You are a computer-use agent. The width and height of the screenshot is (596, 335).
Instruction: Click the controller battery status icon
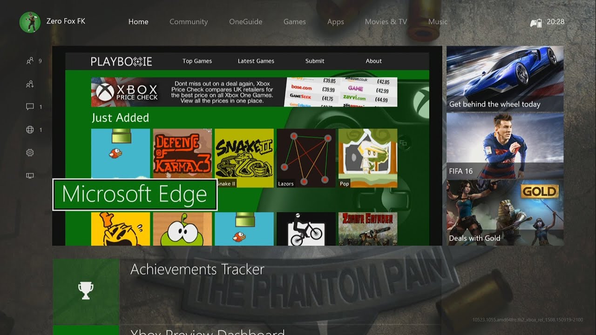tap(536, 22)
